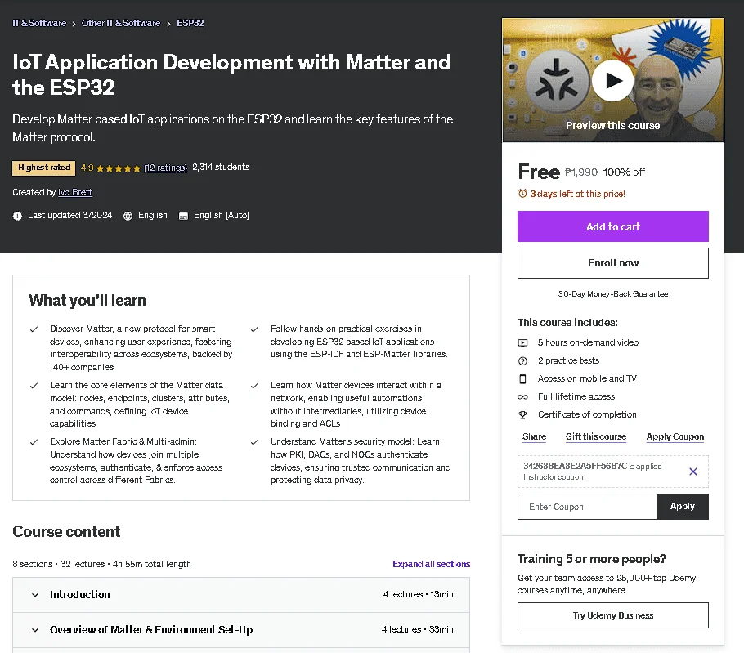Click 'Preview this course' caption

(612, 126)
